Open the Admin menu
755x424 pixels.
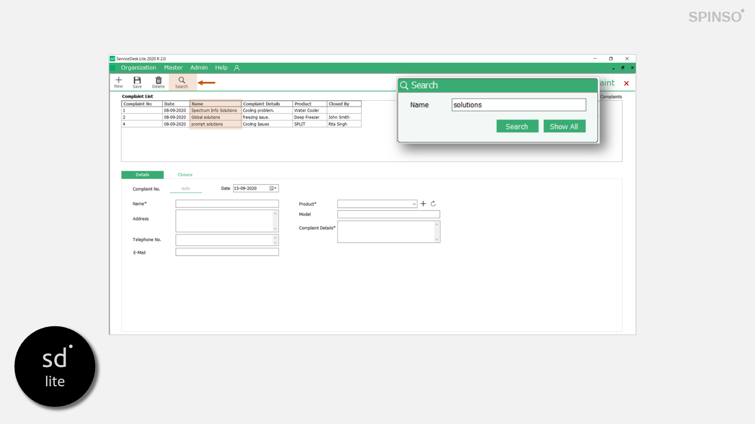pos(199,68)
